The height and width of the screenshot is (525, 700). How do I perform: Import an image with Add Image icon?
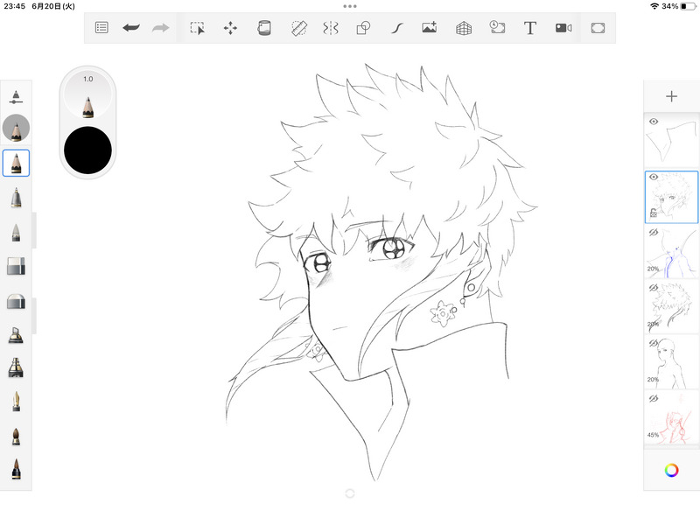point(430,28)
